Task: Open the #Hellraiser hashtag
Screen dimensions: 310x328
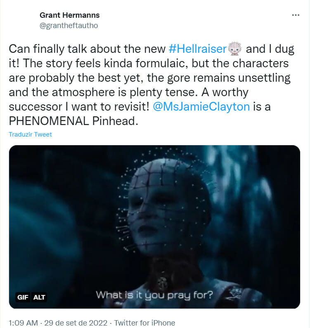Action: (198, 49)
